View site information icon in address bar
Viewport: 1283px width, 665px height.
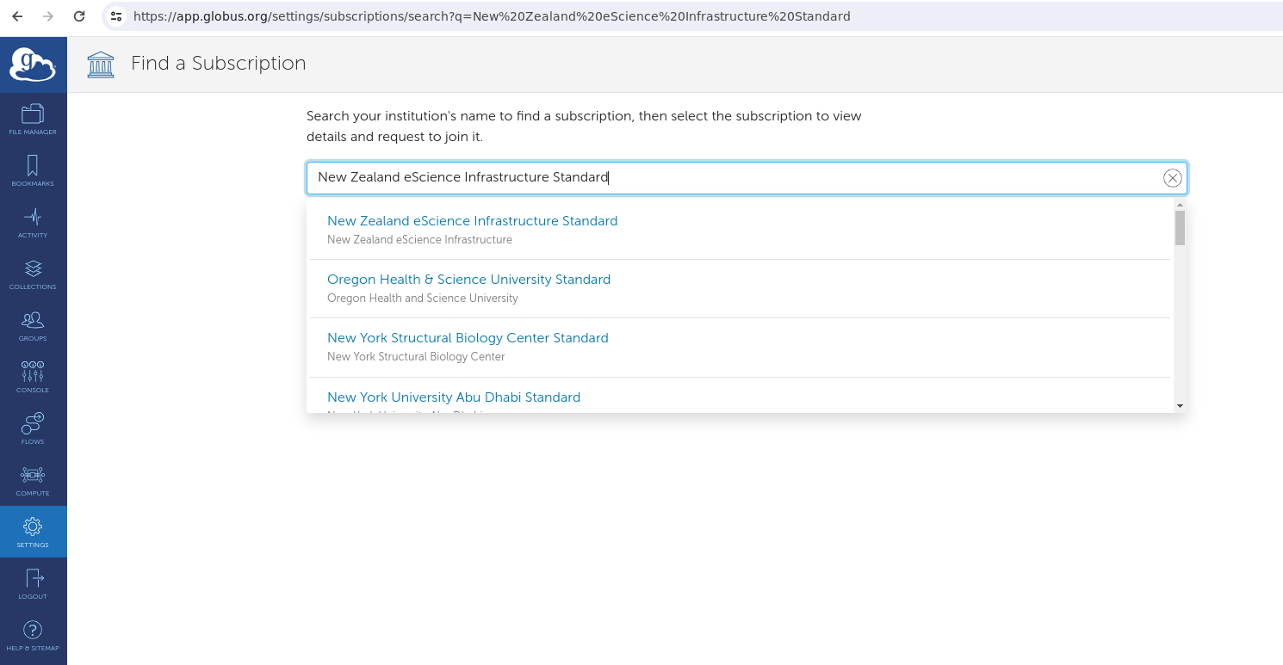click(116, 16)
